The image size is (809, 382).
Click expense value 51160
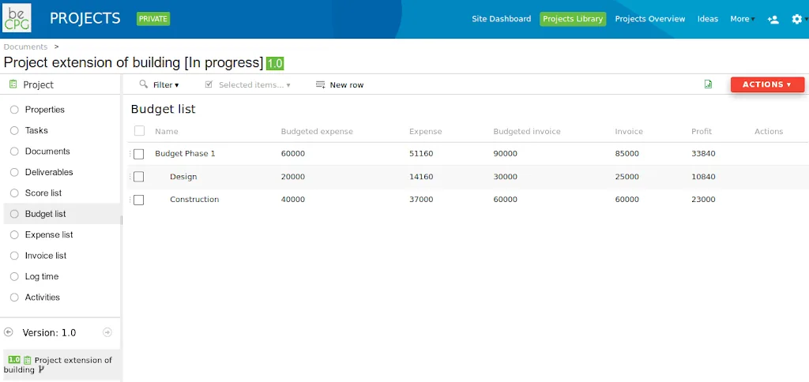coord(421,154)
